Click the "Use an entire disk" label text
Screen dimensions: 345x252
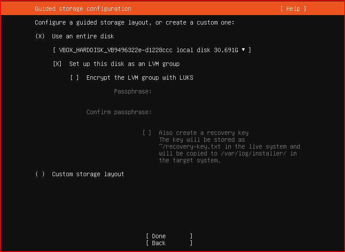click(83, 36)
